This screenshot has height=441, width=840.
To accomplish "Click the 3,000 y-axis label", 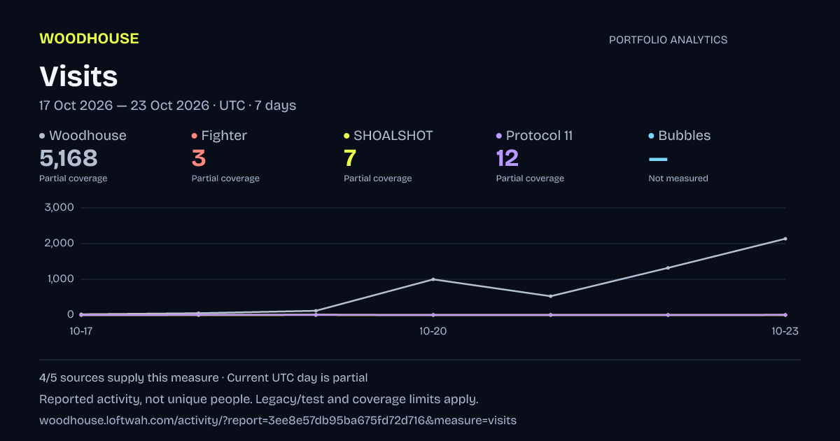I will coord(59,208).
